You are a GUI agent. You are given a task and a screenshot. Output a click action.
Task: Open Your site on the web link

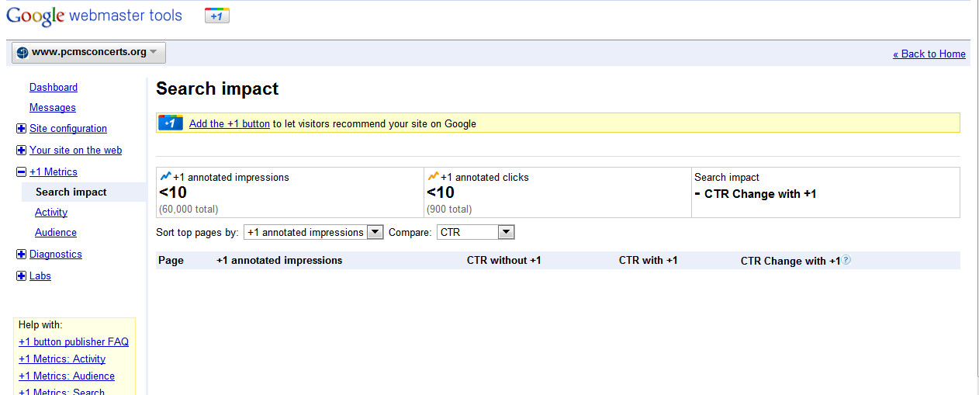75,151
